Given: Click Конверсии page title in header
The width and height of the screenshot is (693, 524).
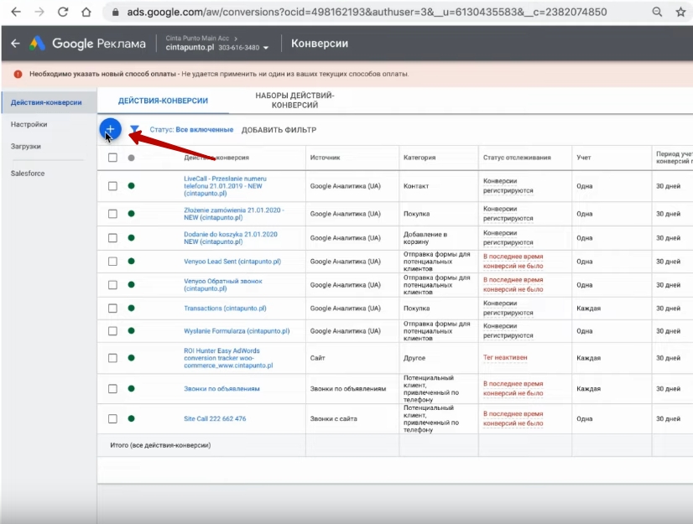Looking at the screenshot, I should tap(320, 44).
